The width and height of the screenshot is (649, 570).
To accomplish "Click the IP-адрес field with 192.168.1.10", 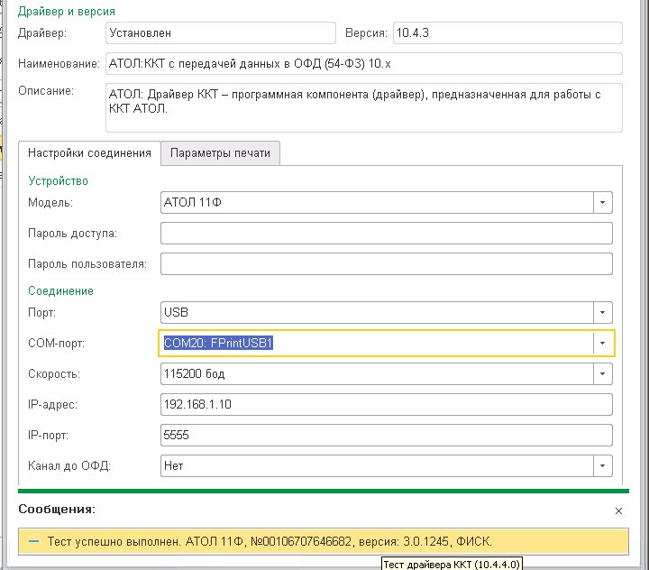I will [x=386, y=404].
